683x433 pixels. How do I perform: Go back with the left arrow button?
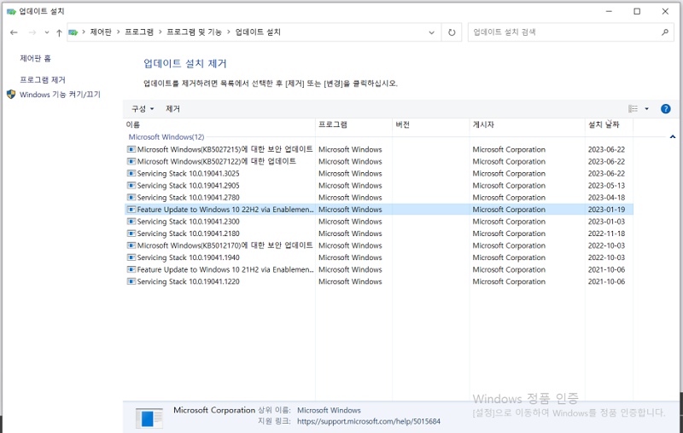click(14, 32)
